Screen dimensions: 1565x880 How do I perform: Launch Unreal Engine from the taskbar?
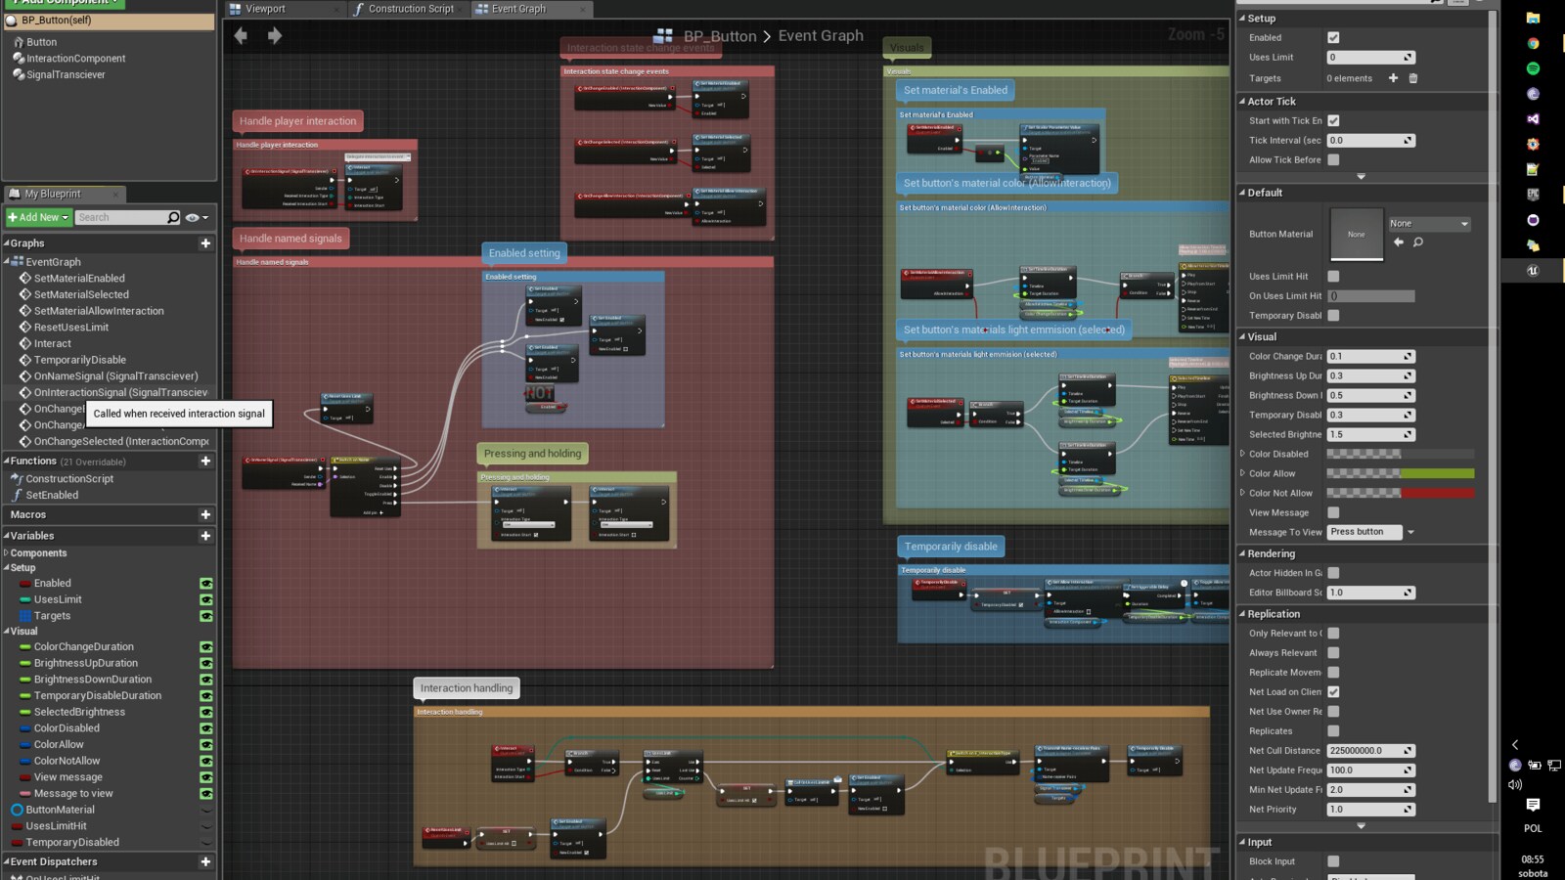pyautogui.click(x=1533, y=270)
